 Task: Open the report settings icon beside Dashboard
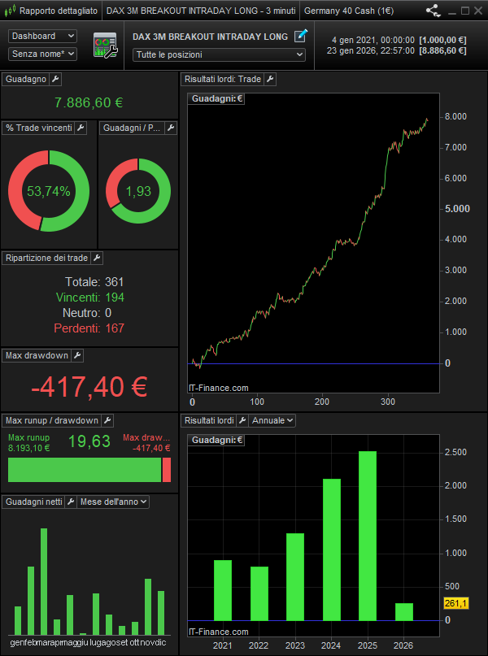coord(105,46)
